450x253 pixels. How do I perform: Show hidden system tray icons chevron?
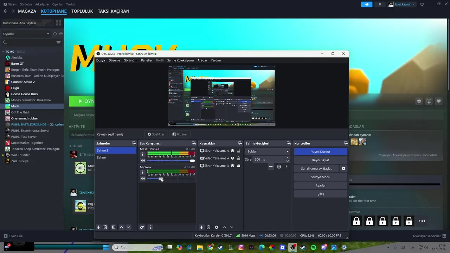pyautogui.click(x=388, y=247)
